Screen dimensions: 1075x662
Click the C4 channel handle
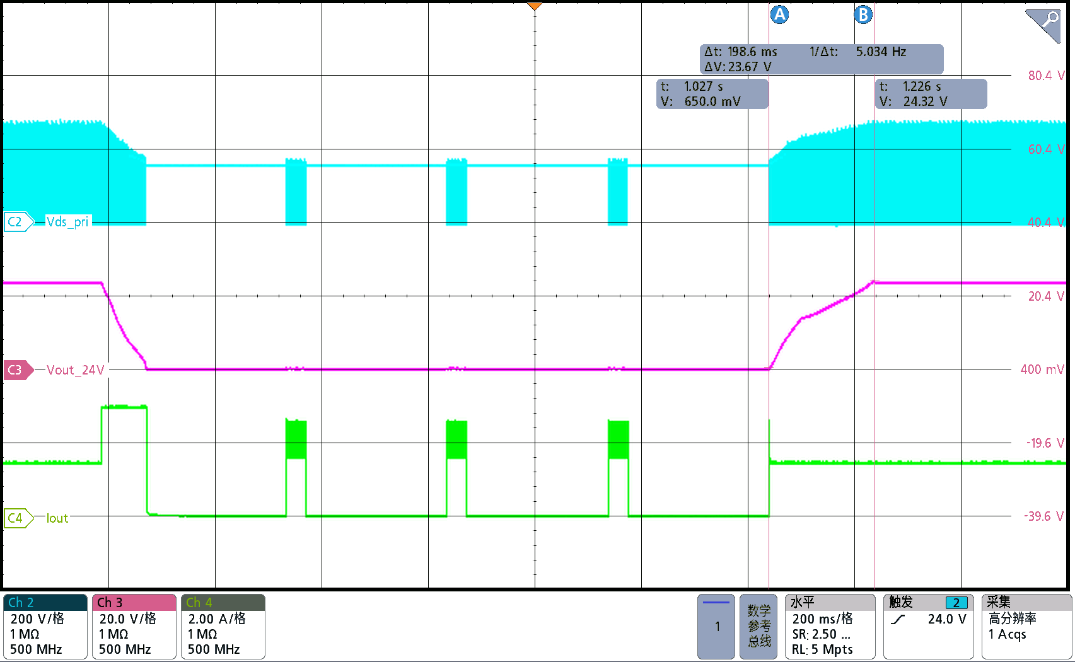(18, 518)
